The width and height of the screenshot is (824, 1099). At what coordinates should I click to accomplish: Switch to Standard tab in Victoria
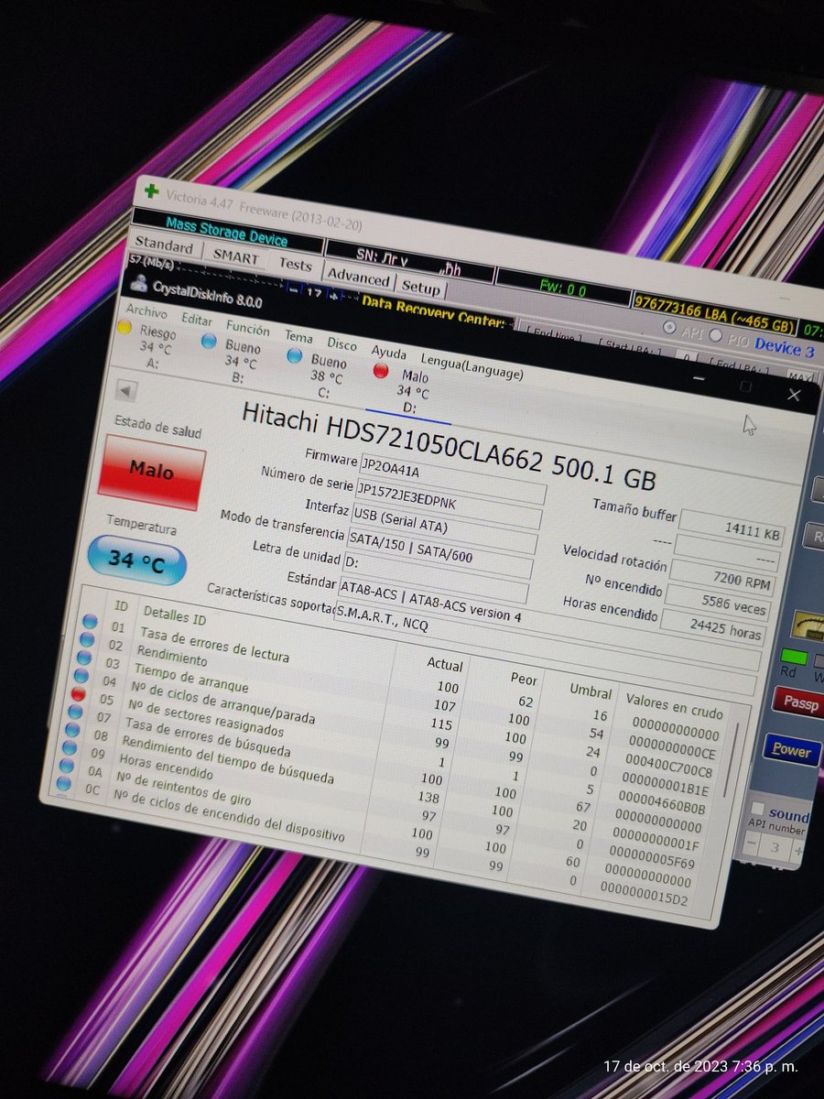[x=164, y=245]
